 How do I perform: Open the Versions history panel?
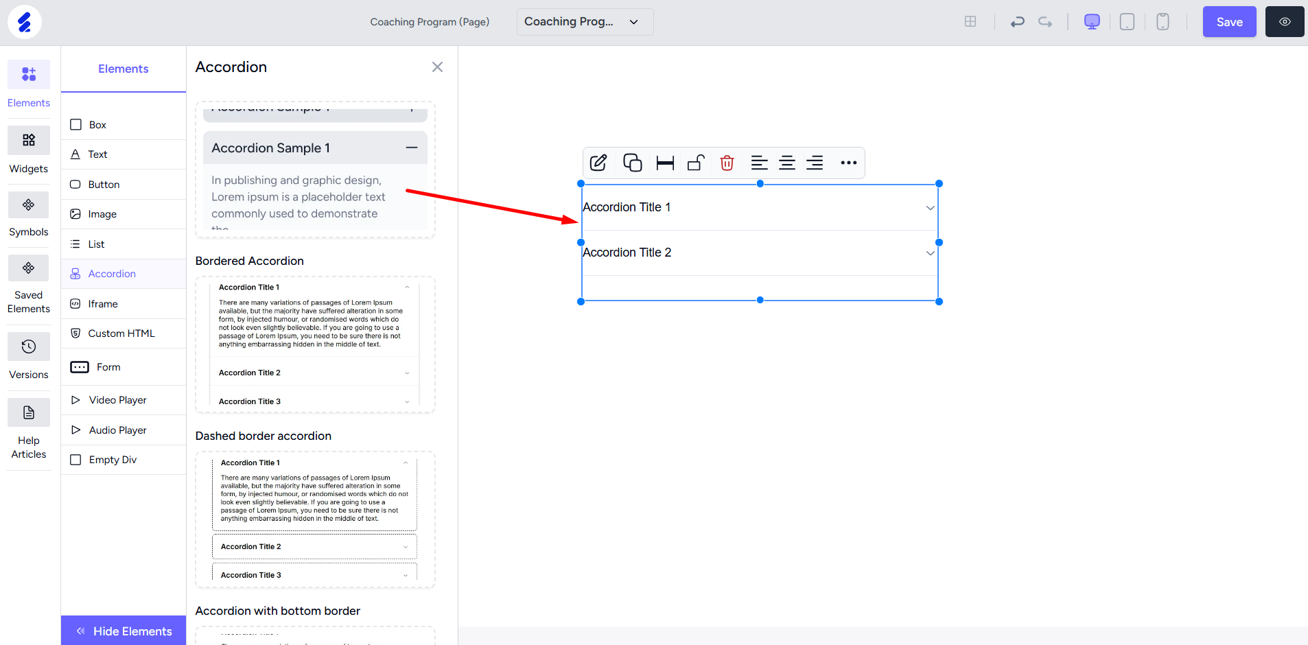29,356
